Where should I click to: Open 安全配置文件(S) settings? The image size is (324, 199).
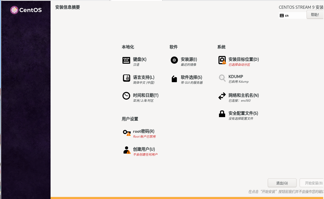[243, 113]
